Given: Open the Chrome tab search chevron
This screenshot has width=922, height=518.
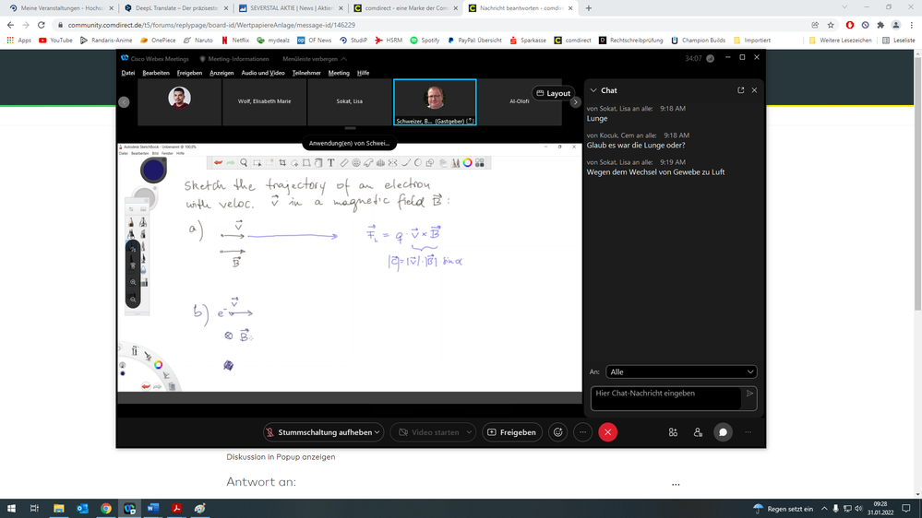Looking at the screenshot, I should point(844,7).
